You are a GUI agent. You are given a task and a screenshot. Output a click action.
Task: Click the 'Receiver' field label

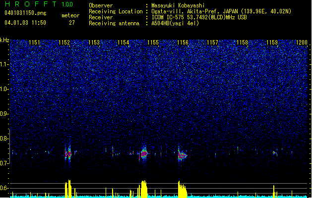click(101, 17)
